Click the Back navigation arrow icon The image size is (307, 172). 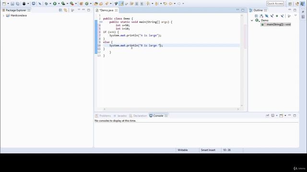click(171, 3)
